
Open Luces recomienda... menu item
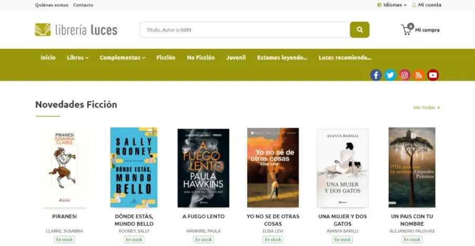[x=345, y=57]
